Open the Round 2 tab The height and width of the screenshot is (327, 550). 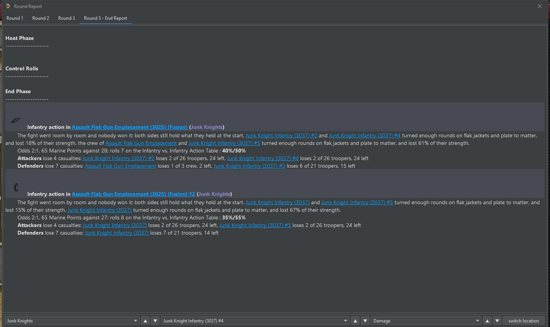41,18
